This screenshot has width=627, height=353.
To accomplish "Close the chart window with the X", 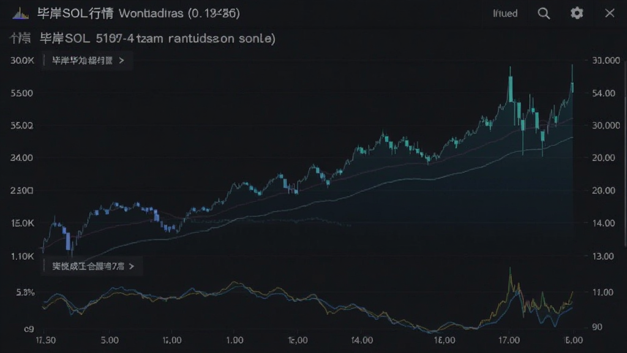I will (609, 13).
